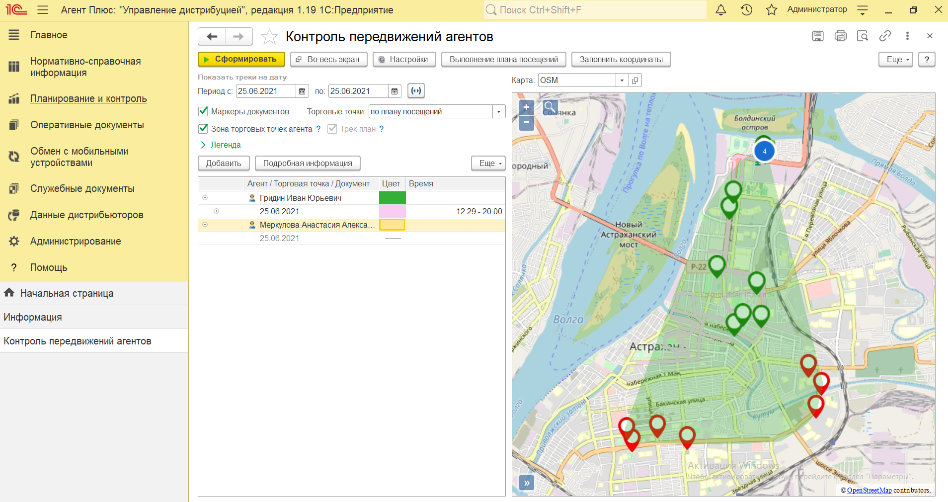This screenshot has width=948, height=502.
Task: Collapse the Меркулова Анастасия row
Action: 205,225
